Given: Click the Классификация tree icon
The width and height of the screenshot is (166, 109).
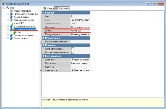Looking at the screenshot, I should tap(11, 17).
